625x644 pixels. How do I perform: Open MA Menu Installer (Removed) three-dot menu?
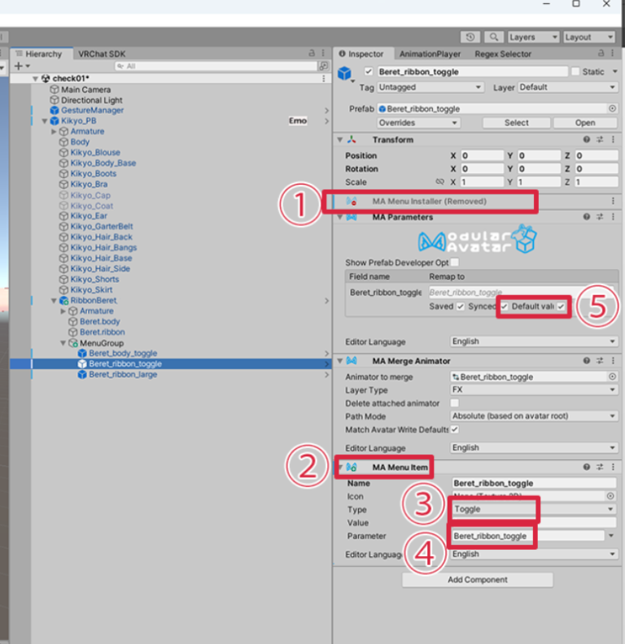click(613, 201)
